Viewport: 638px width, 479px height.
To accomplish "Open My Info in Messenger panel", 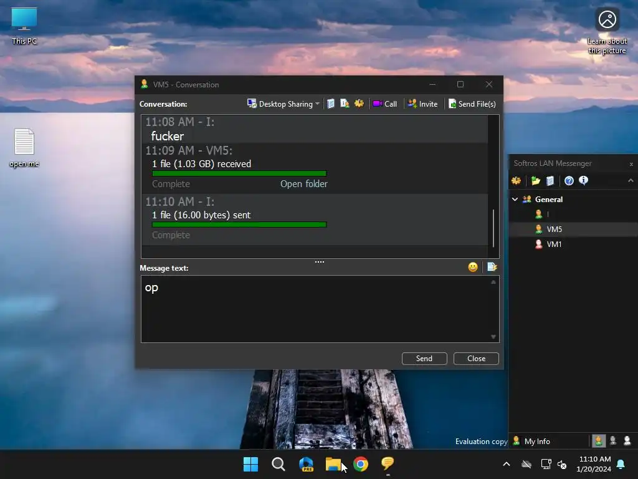I will tap(531, 441).
